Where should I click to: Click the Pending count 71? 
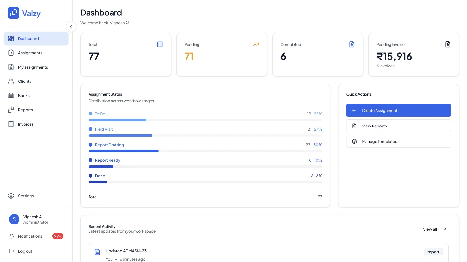pyautogui.click(x=189, y=56)
